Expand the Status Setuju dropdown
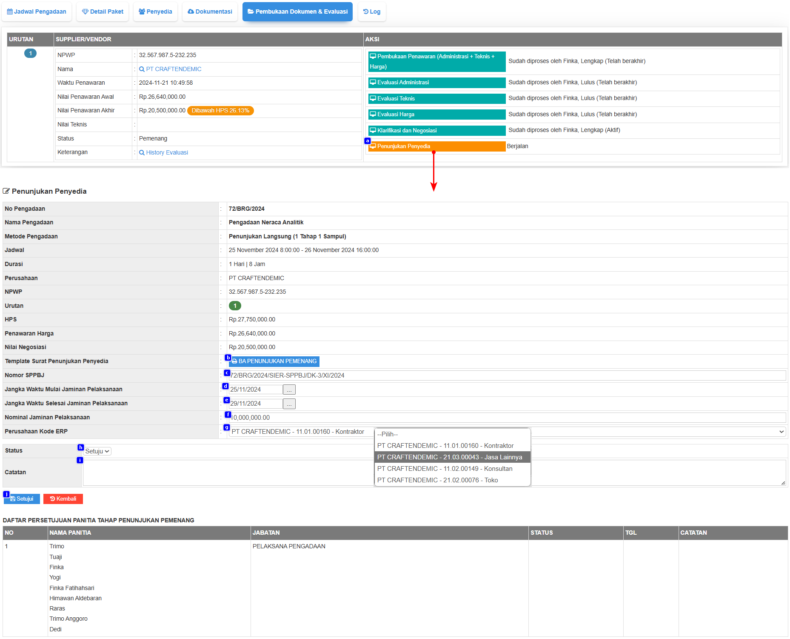790x639 pixels. [97, 451]
